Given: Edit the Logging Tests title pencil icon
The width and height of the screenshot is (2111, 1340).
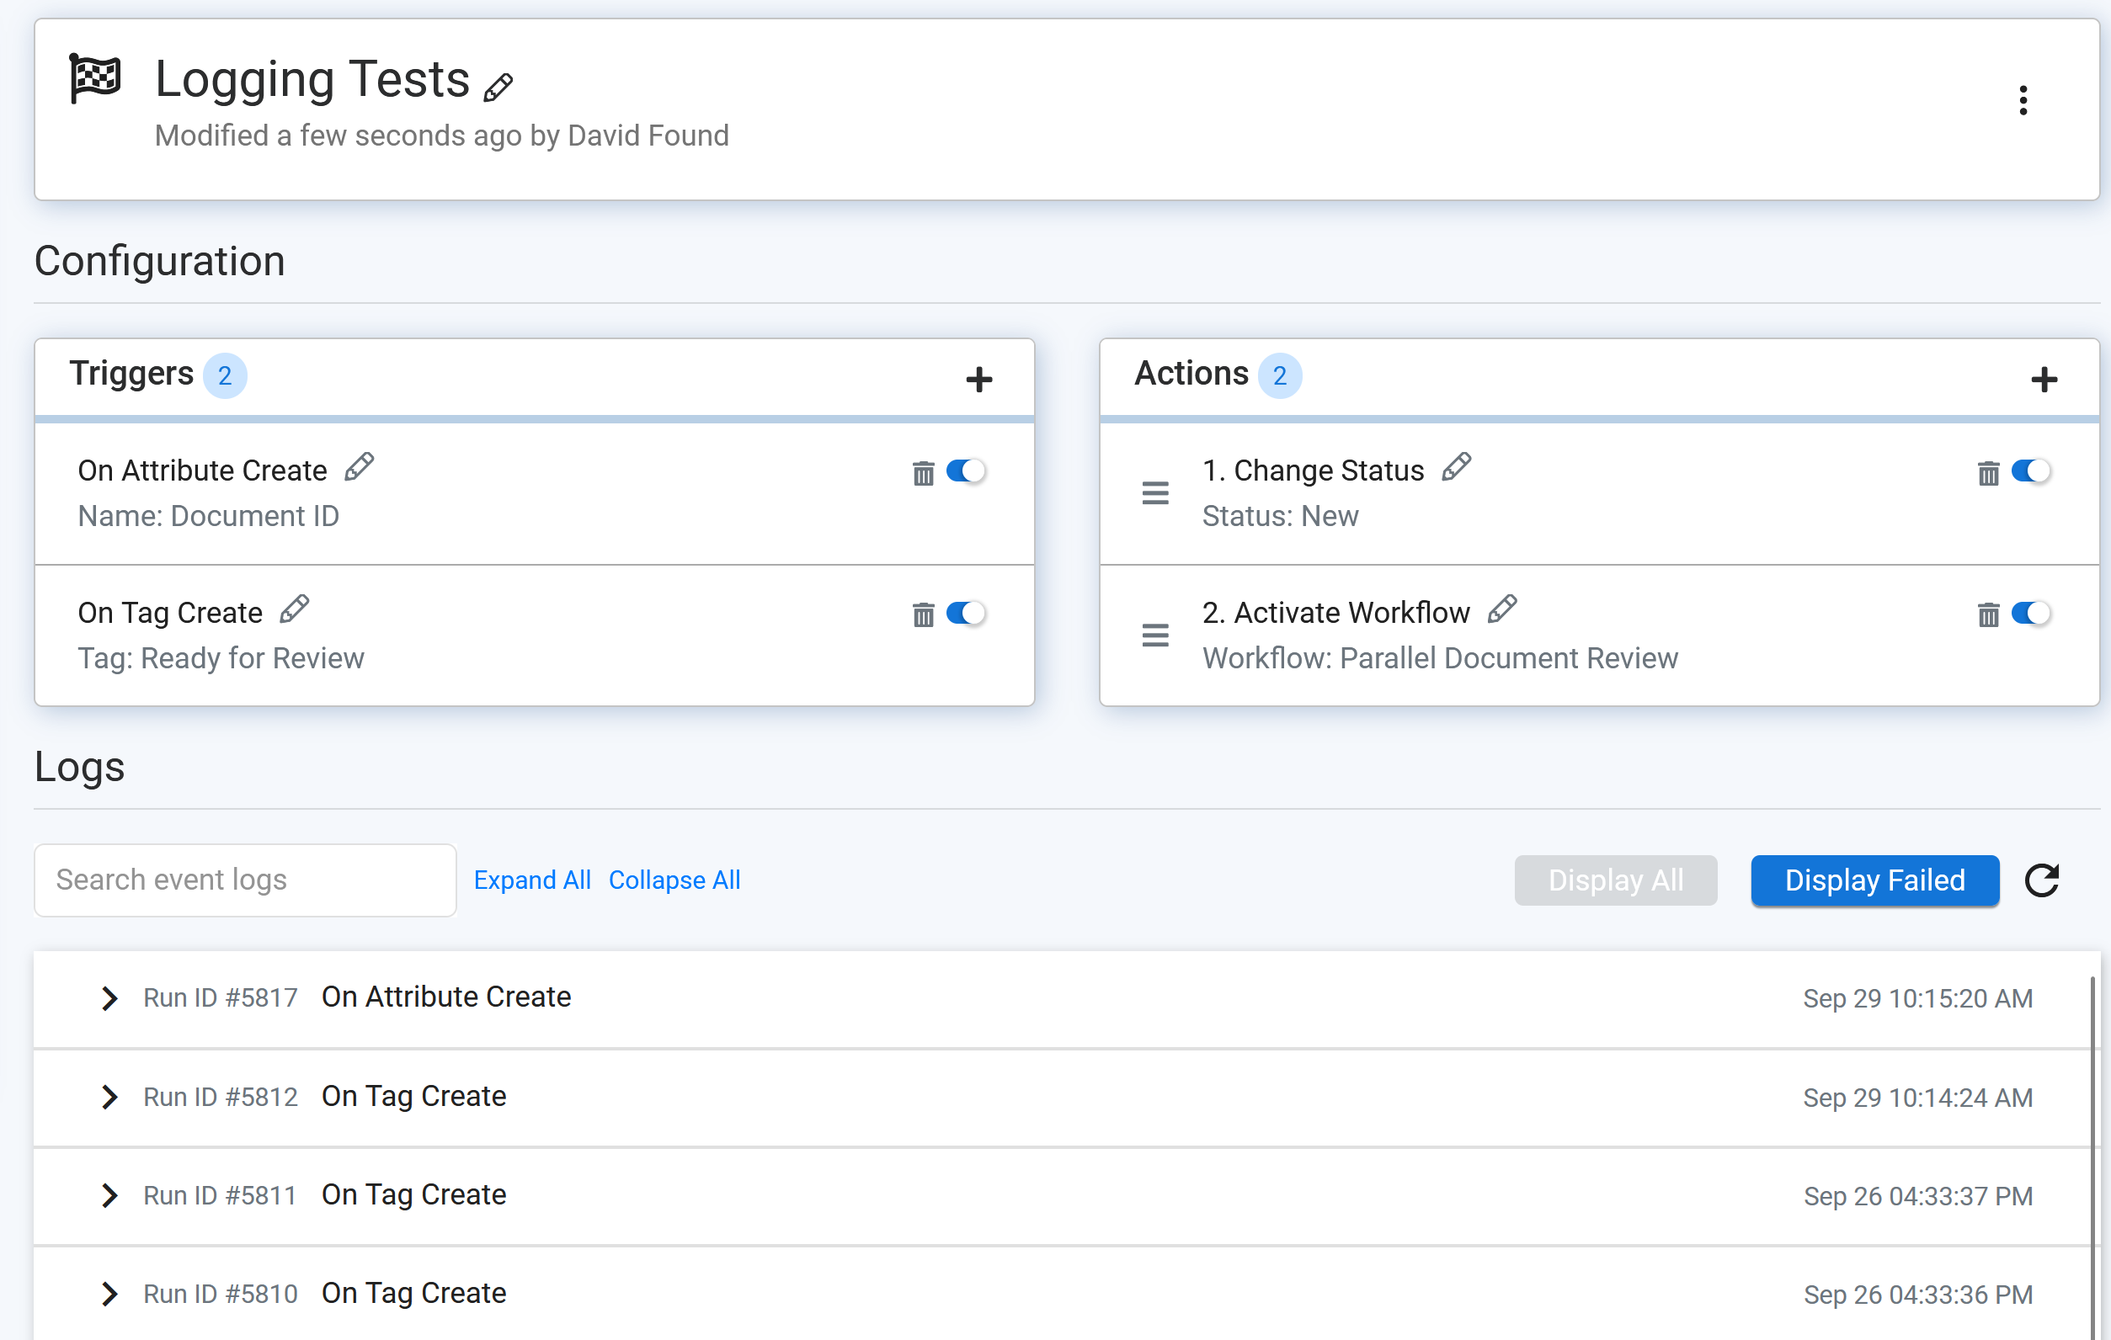Looking at the screenshot, I should [x=498, y=87].
